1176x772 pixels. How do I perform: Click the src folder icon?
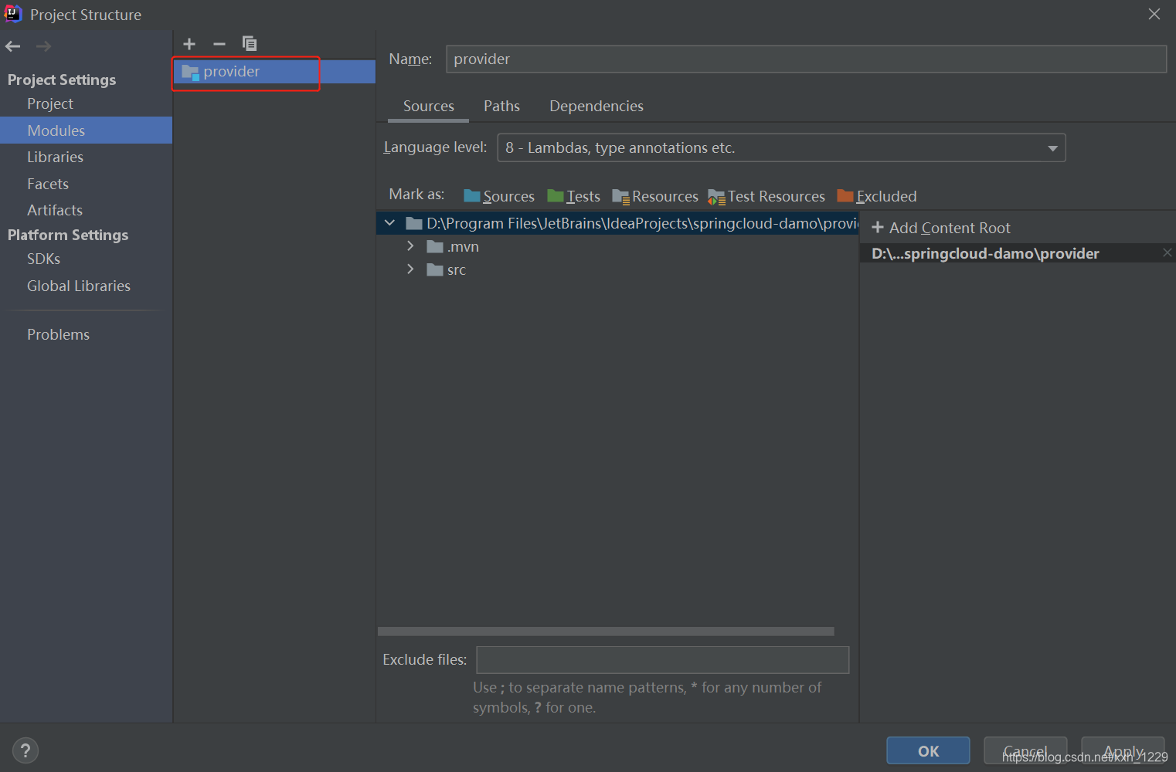coord(435,270)
